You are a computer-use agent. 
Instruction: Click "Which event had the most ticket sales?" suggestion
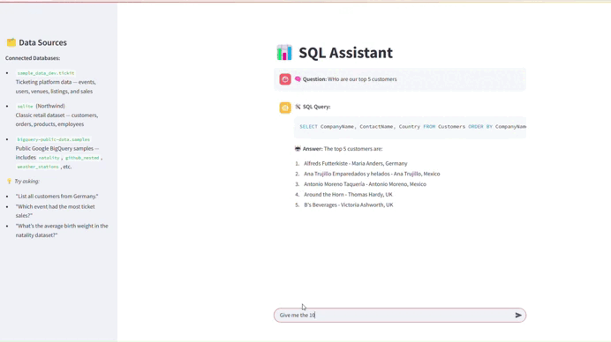point(55,211)
